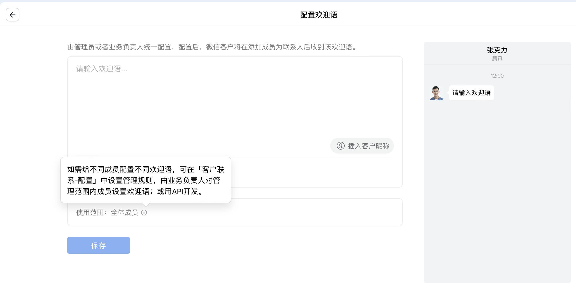
Task: Click the 插入客户昵称 label text
Action: 369,146
